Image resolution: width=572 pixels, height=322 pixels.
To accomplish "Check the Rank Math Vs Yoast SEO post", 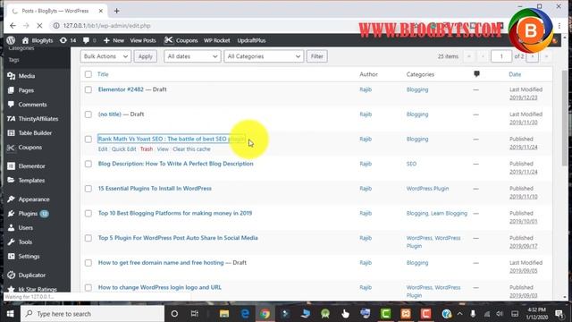I will (88, 140).
